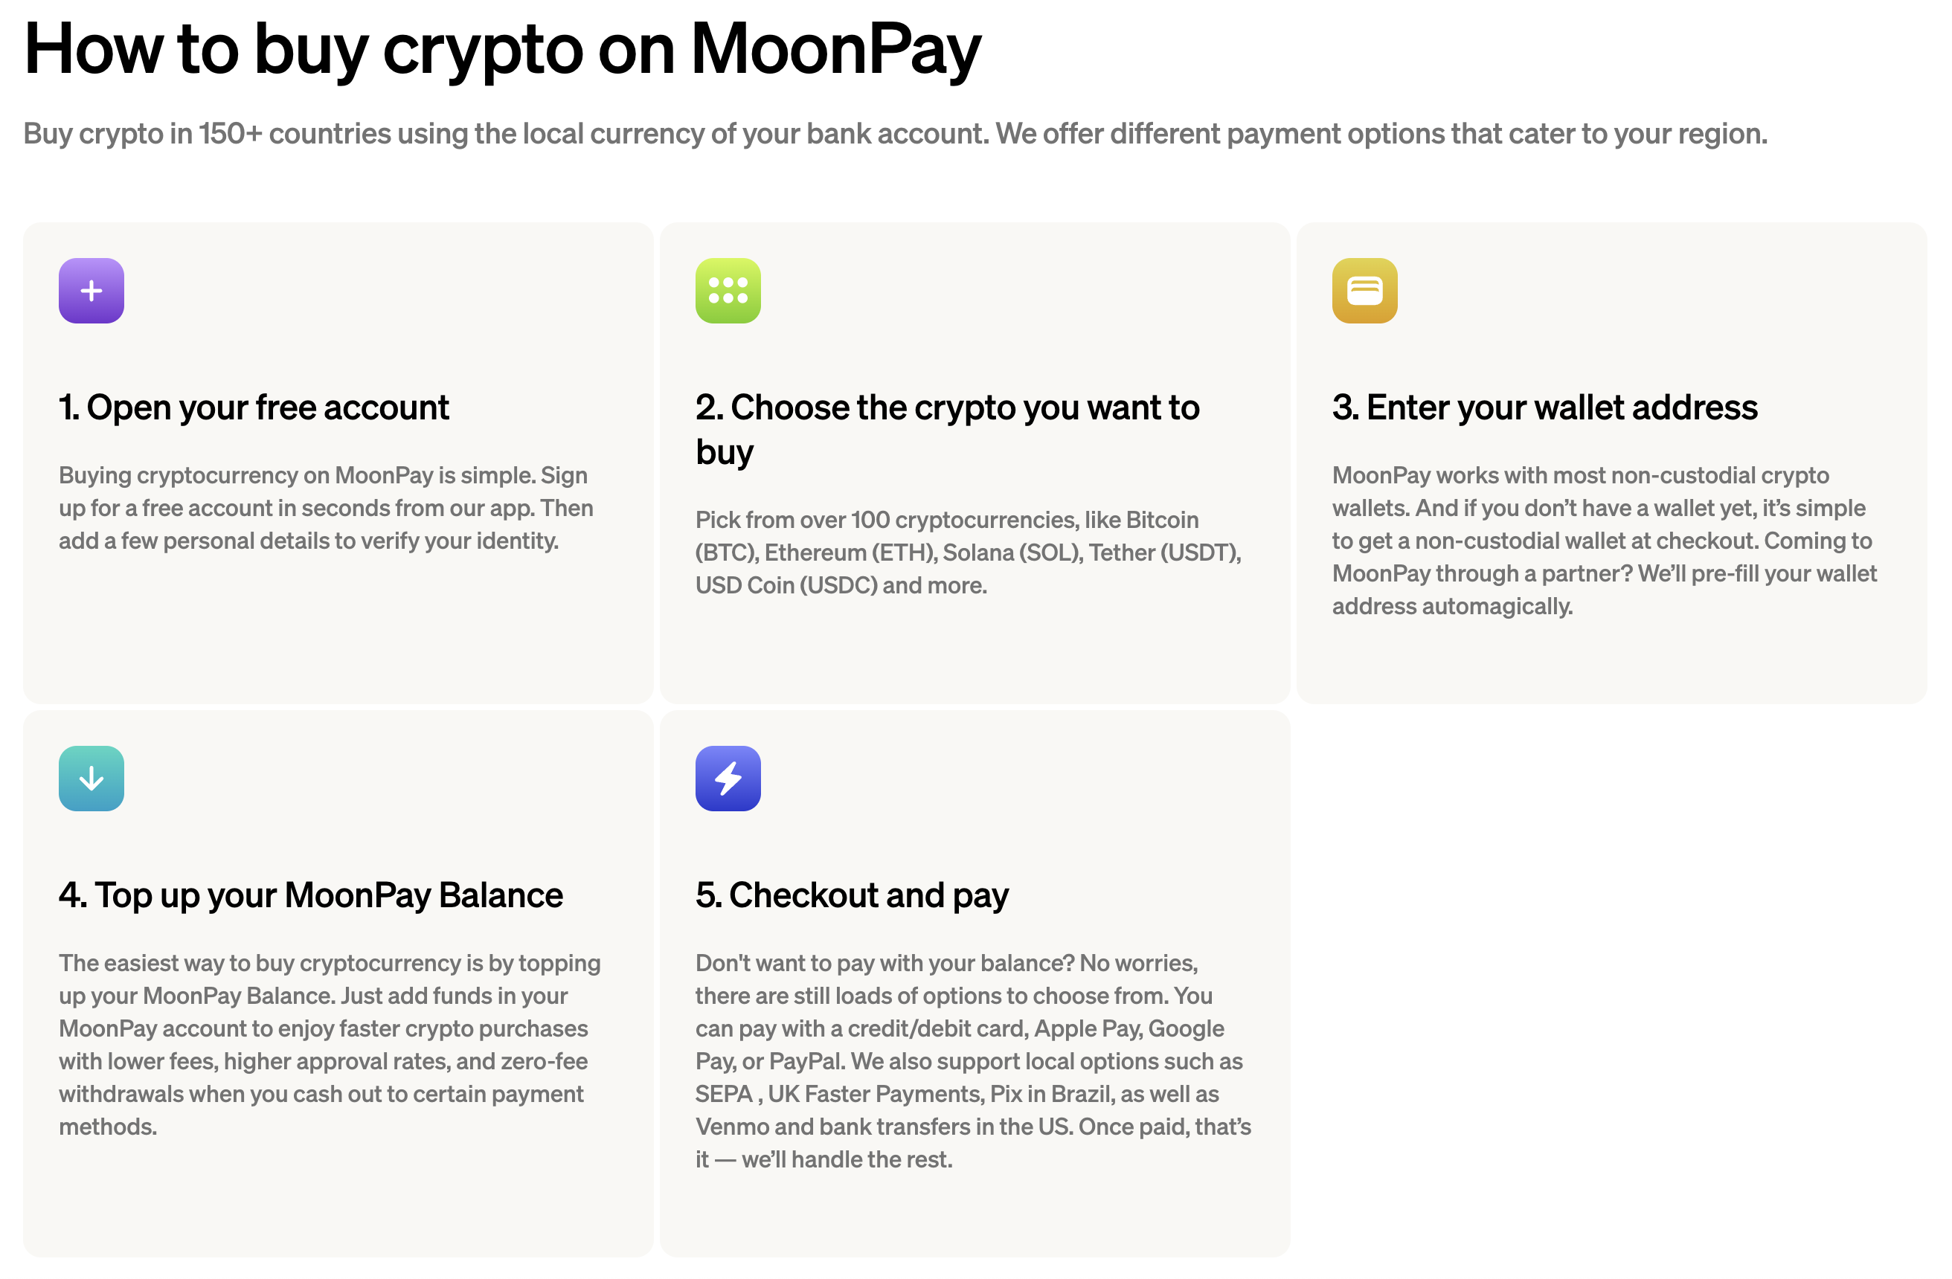Select the 'How to buy crypto on MoonPay' heading

coord(502,49)
